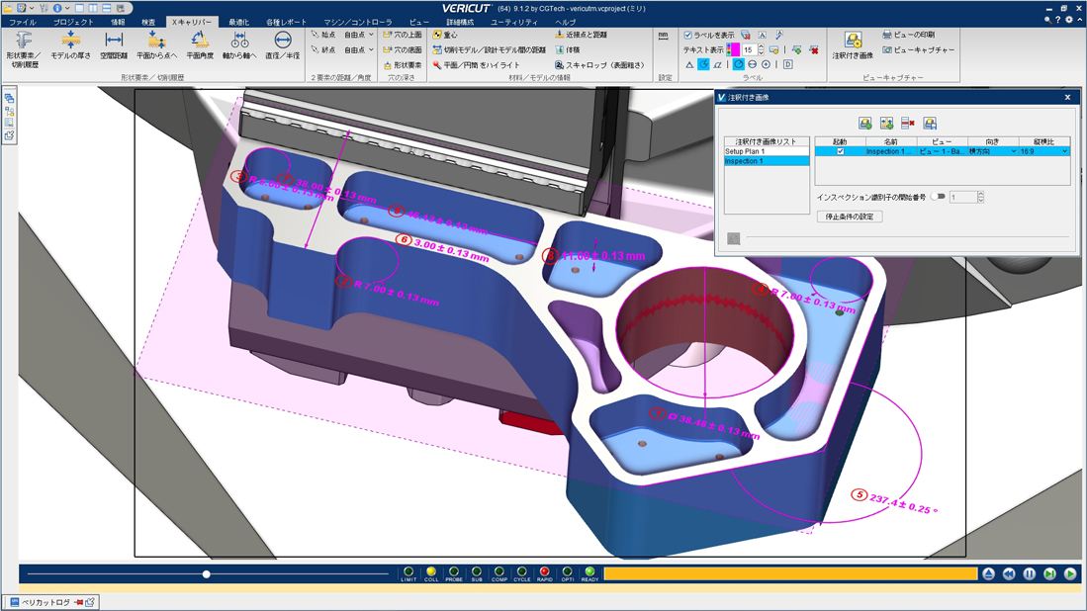The image size is (1087, 611).
Task: Click the D label option icon
Action: (787, 64)
